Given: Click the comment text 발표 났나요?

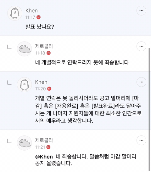Looking at the screenshot, I should coord(40,27).
